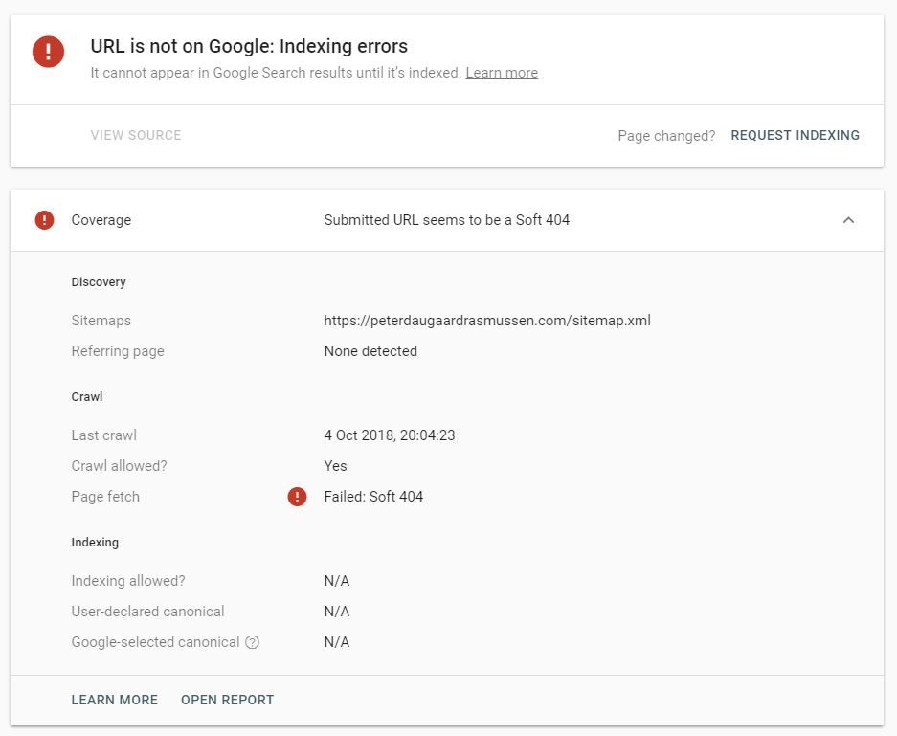Select the Last crawl timestamp value
Viewport: 897px width, 736px height.
(x=388, y=435)
